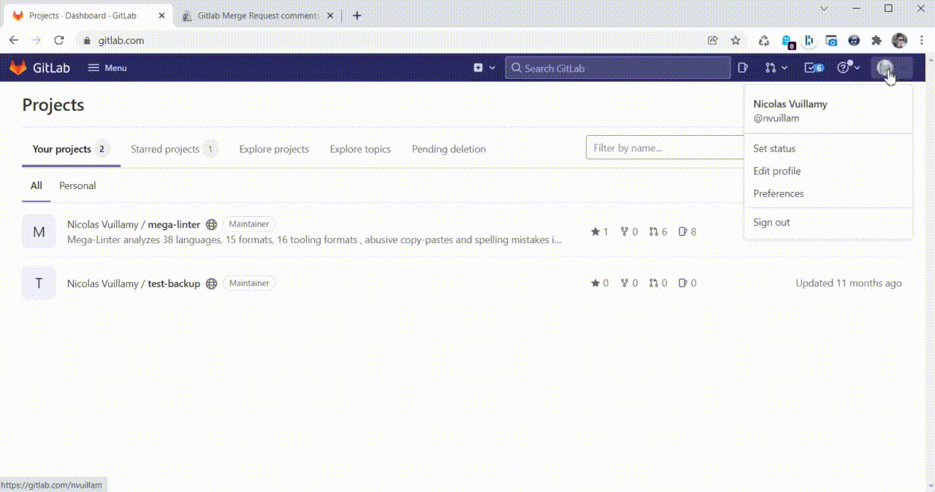Open the mega-linter project link

click(x=174, y=225)
